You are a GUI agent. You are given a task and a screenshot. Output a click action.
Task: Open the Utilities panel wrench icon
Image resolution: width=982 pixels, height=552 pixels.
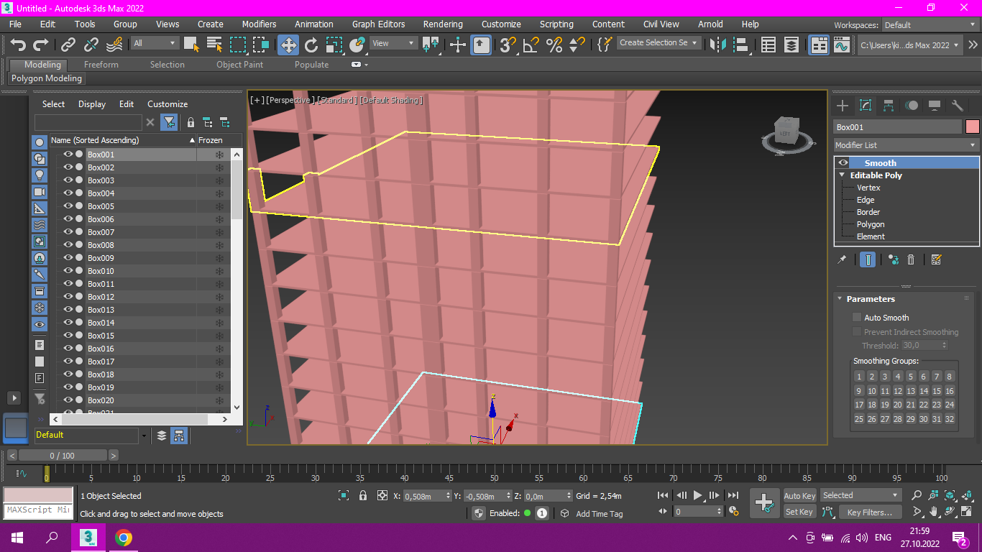pos(957,106)
